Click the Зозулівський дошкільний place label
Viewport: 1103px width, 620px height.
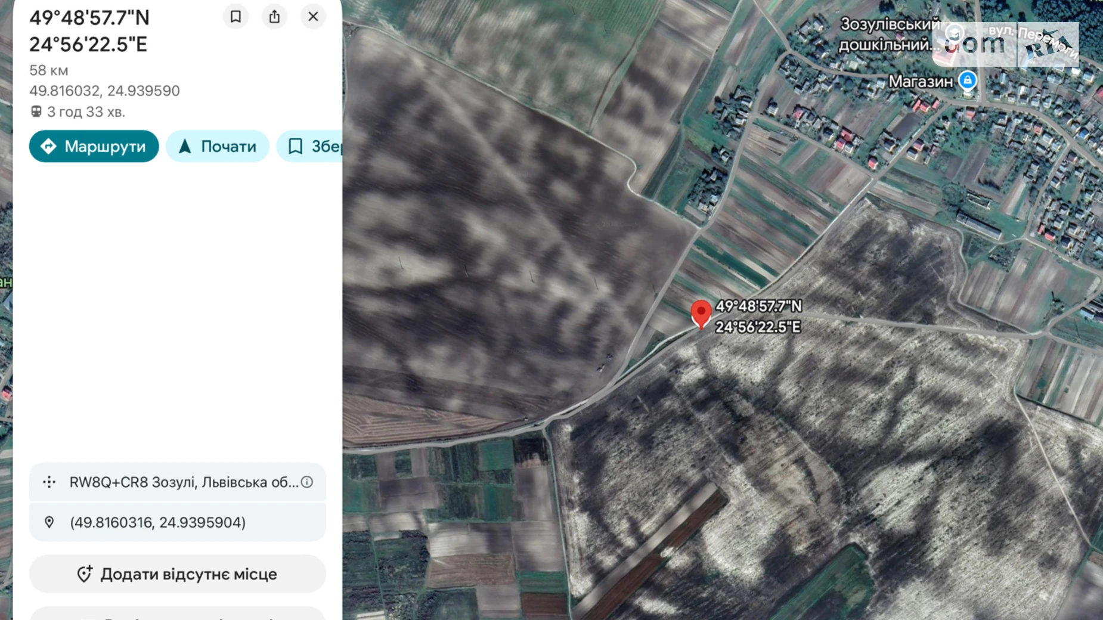[x=888, y=35]
